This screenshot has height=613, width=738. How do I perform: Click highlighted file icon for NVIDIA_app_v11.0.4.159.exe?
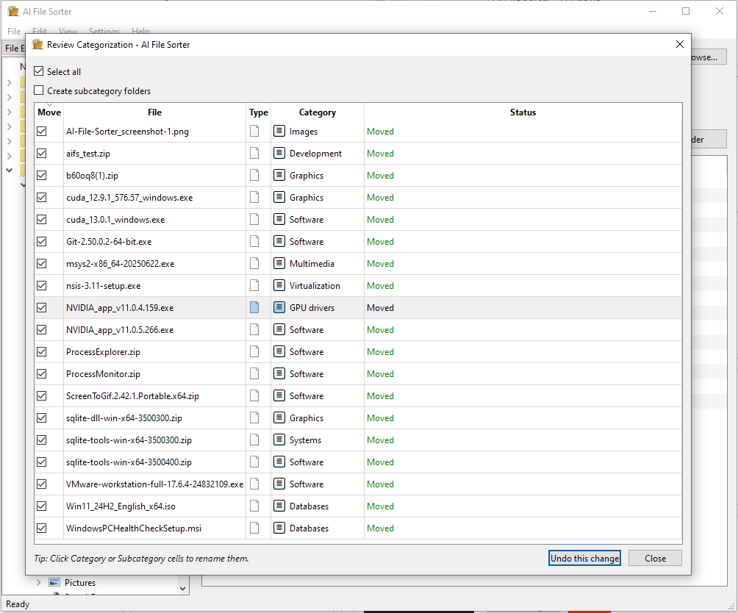tap(254, 308)
